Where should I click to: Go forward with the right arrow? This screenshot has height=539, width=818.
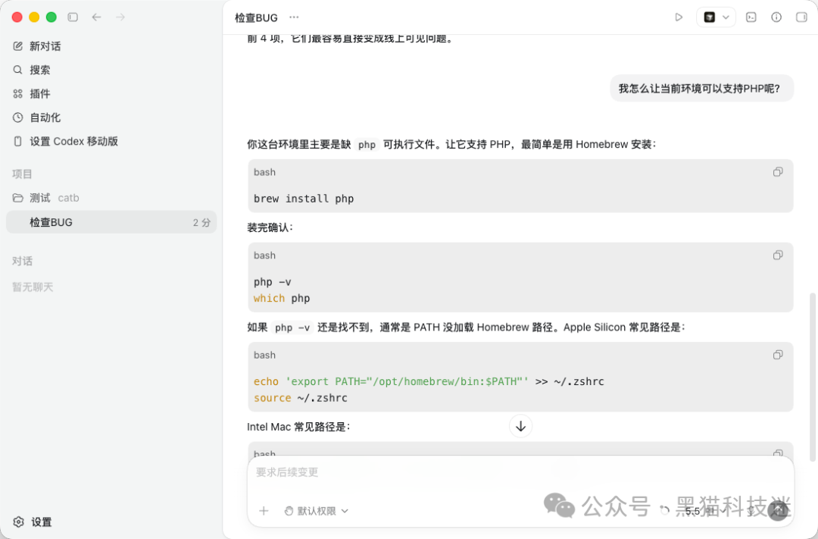pos(120,17)
